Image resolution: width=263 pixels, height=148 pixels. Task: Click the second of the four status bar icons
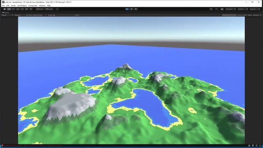pyautogui.click(x=253, y=146)
